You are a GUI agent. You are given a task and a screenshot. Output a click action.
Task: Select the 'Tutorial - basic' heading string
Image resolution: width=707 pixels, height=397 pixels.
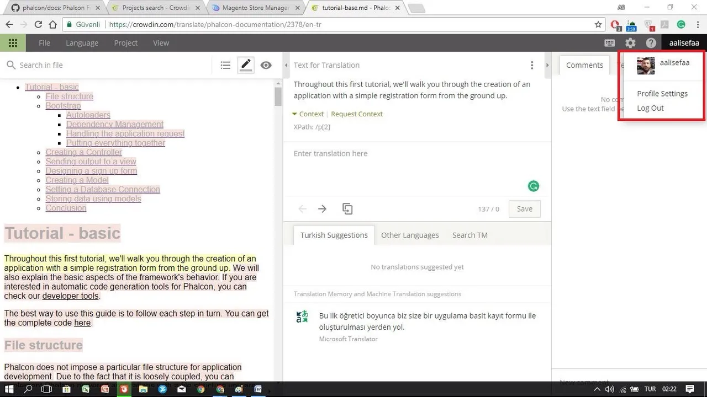pos(62,233)
